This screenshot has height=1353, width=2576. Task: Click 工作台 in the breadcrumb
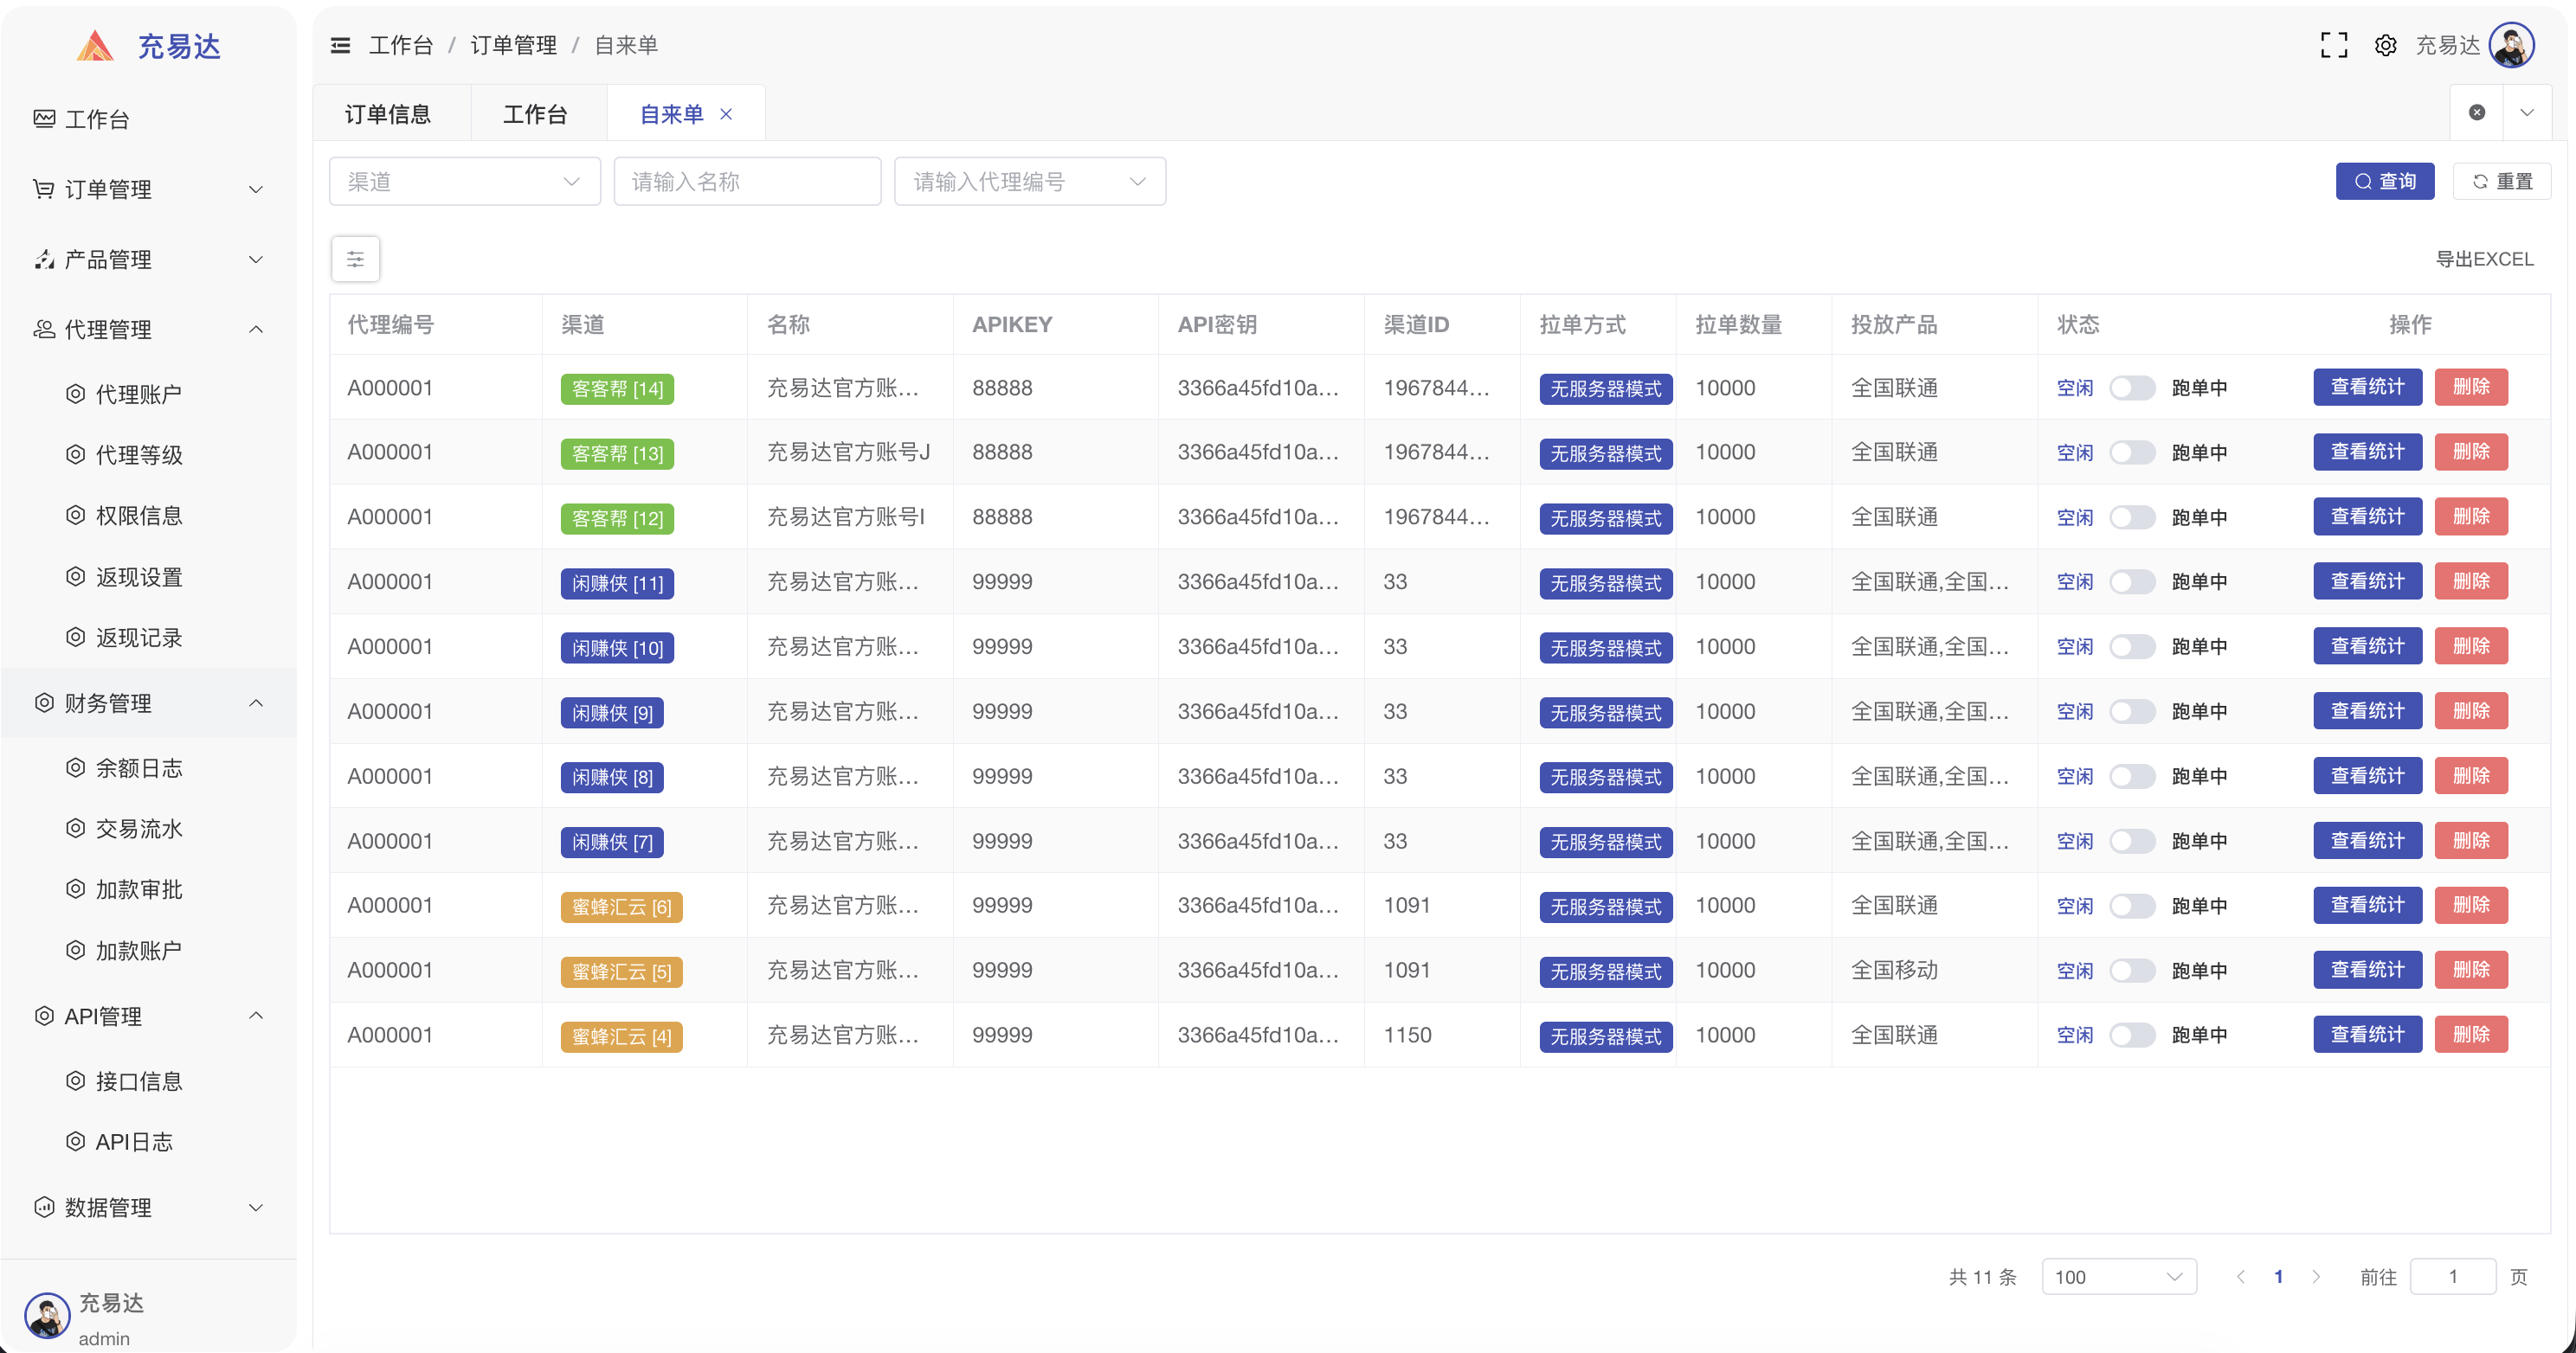401,45
